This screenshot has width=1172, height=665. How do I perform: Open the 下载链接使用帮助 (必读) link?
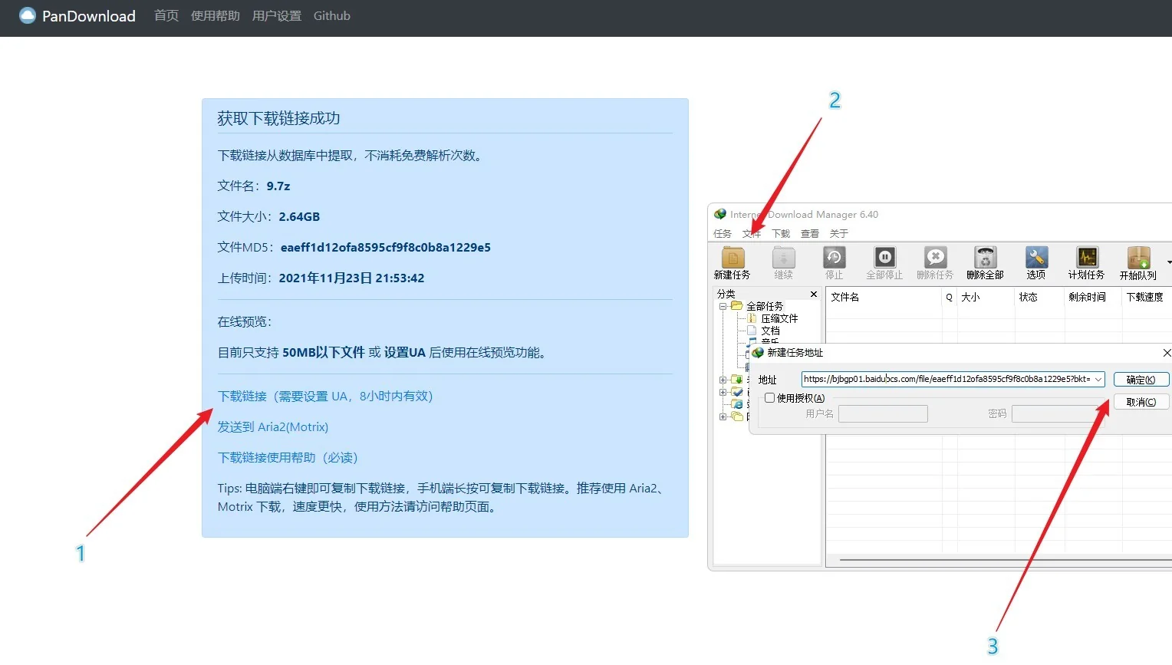click(288, 458)
